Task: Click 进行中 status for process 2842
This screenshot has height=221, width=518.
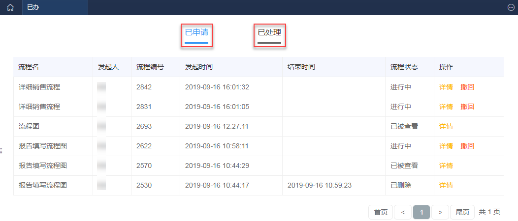Action: [x=401, y=87]
